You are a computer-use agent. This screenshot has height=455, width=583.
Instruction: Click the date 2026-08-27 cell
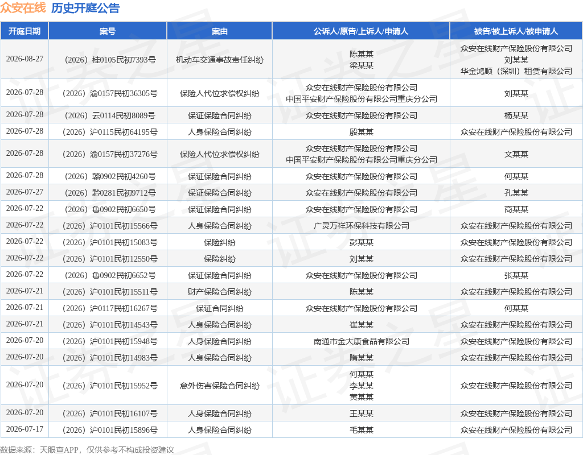coord(24,59)
